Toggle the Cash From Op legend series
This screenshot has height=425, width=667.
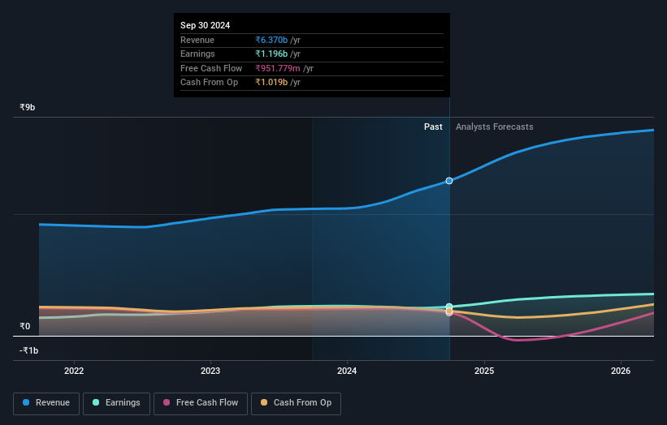click(x=296, y=403)
